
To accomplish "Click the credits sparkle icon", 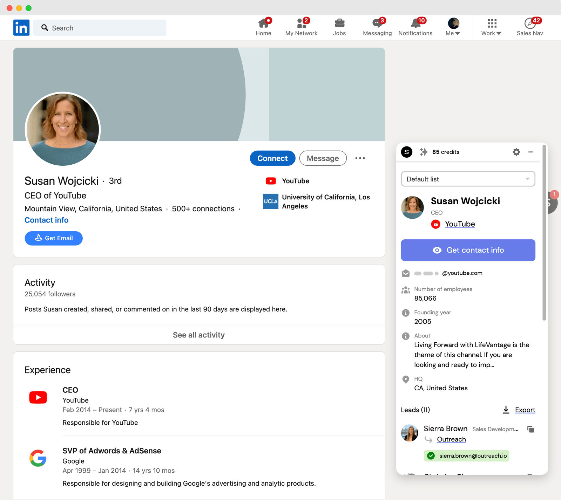I will click(x=424, y=152).
